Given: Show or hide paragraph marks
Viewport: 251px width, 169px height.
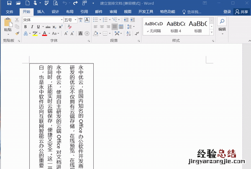Looking at the screenshot, I should click(x=137, y=33).
